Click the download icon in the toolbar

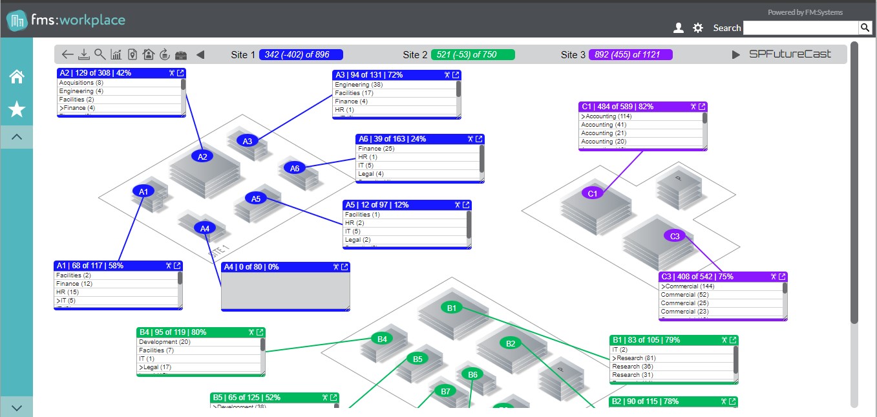pos(84,54)
